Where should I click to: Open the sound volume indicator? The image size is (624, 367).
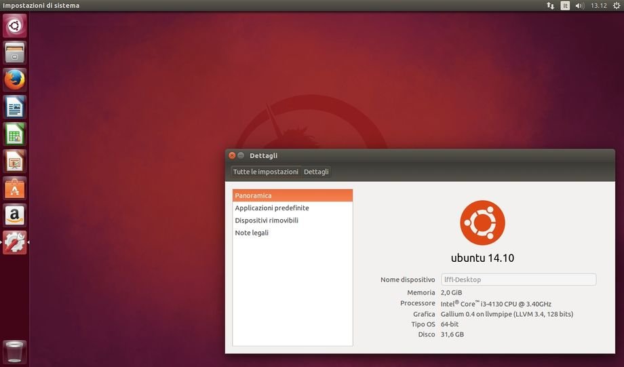point(579,5)
